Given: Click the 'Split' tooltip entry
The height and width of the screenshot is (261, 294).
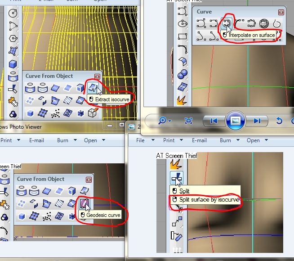Looking at the screenshot, I should [x=184, y=191].
